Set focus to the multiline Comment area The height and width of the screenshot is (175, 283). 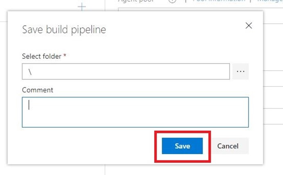click(x=135, y=112)
